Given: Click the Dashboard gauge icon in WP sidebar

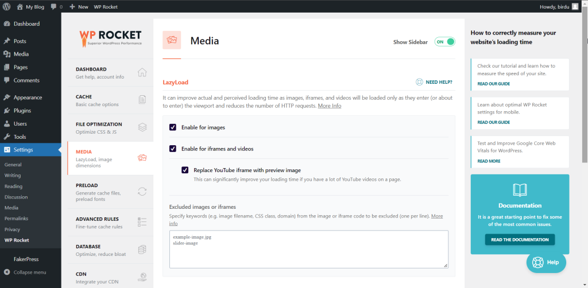Looking at the screenshot, I should coord(7,24).
